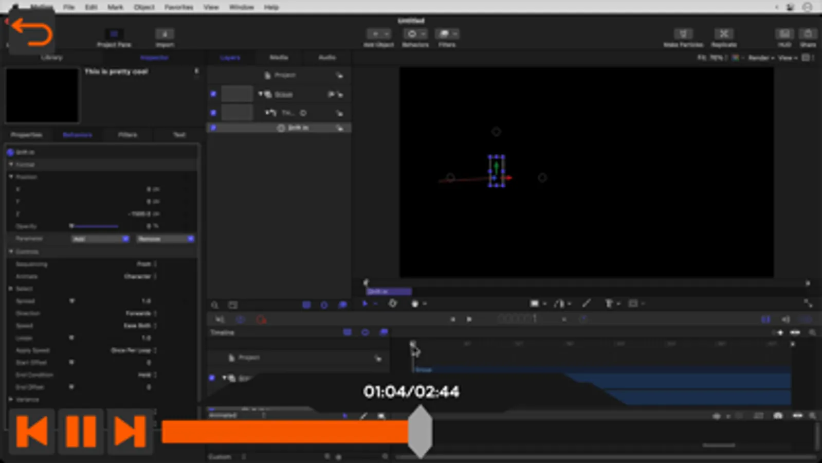Open the Properties inspector tab
This screenshot has width=822, height=463.
(x=27, y=135)
